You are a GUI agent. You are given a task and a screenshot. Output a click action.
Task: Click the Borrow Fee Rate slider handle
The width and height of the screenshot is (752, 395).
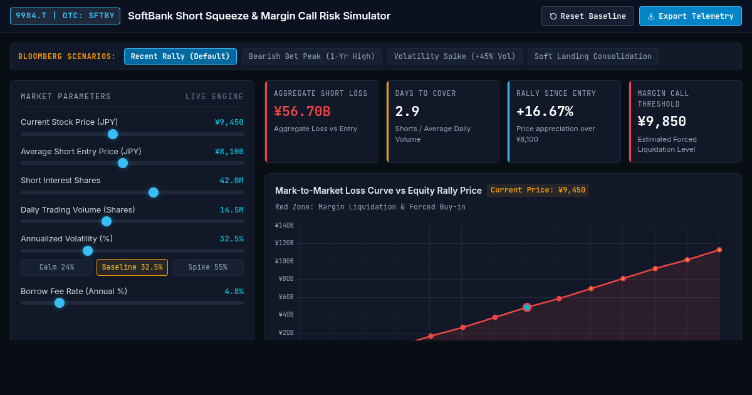click(60, 303)
